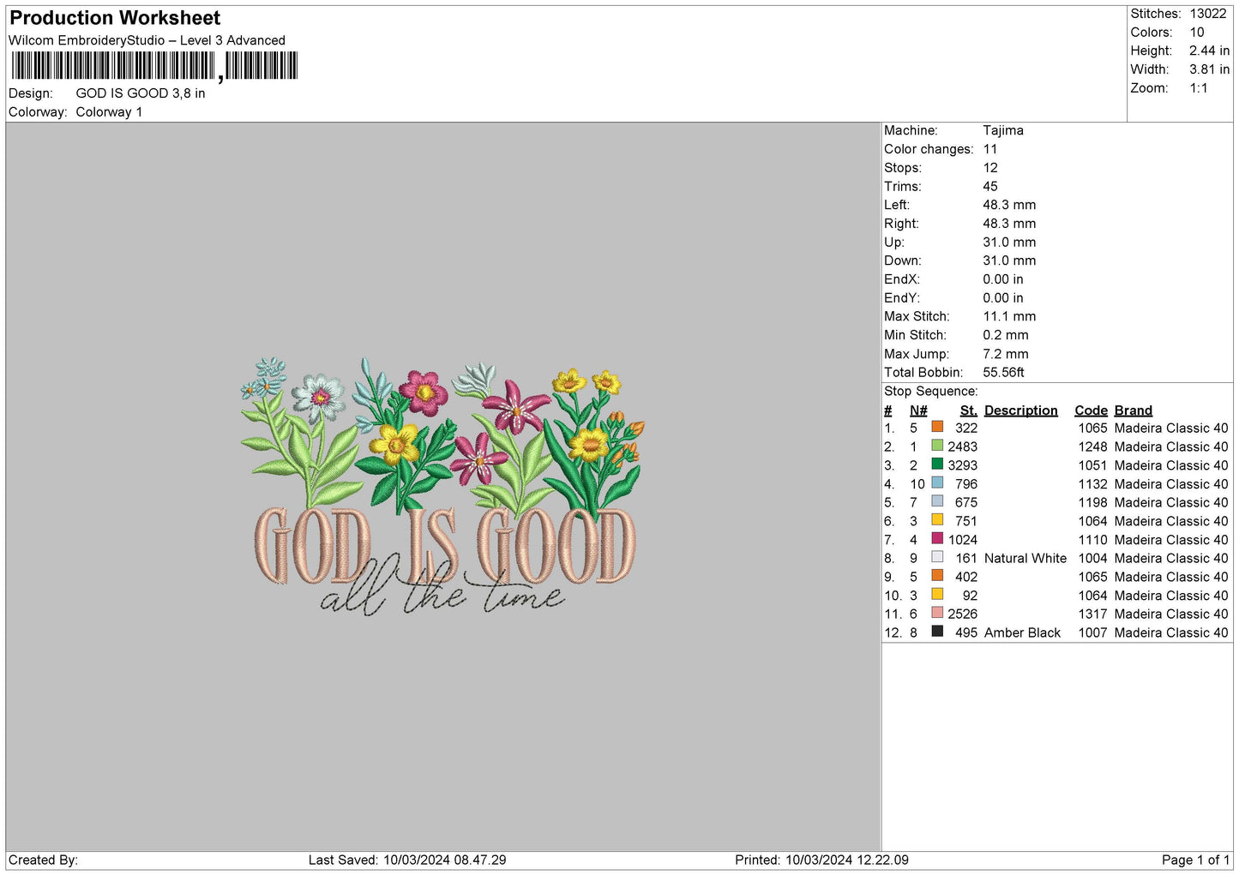Click the 'Brand' column header
The height and width of the screenshot is (875, 1239).
pyautogui.click(x=1134, y=411)
